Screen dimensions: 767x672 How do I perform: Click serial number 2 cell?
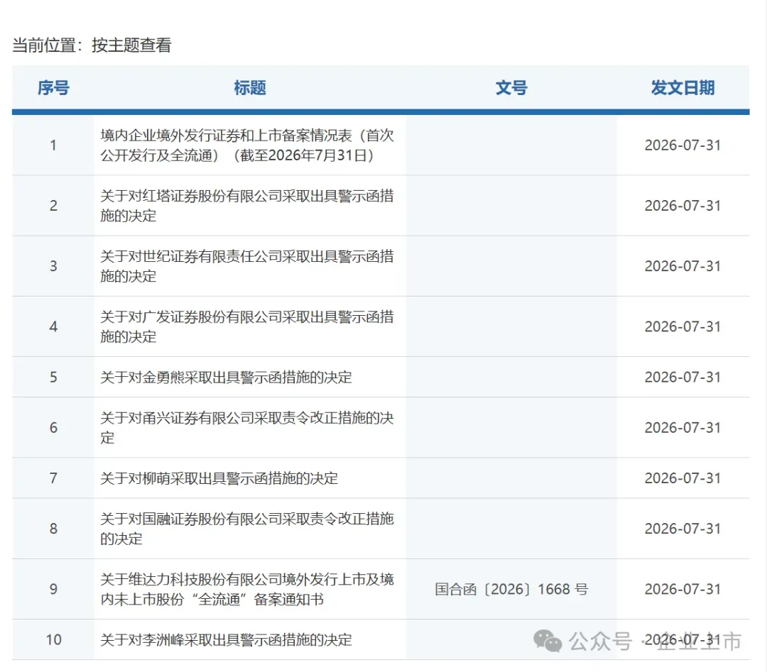click(53, 206)
